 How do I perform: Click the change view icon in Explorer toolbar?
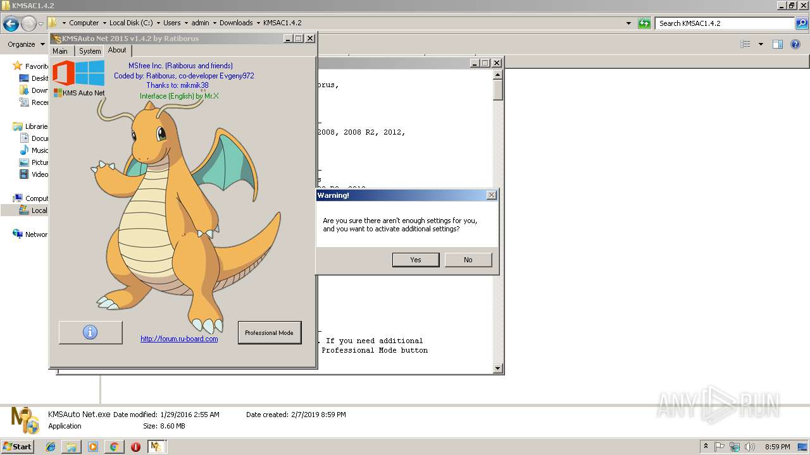(x=745, y=44)
